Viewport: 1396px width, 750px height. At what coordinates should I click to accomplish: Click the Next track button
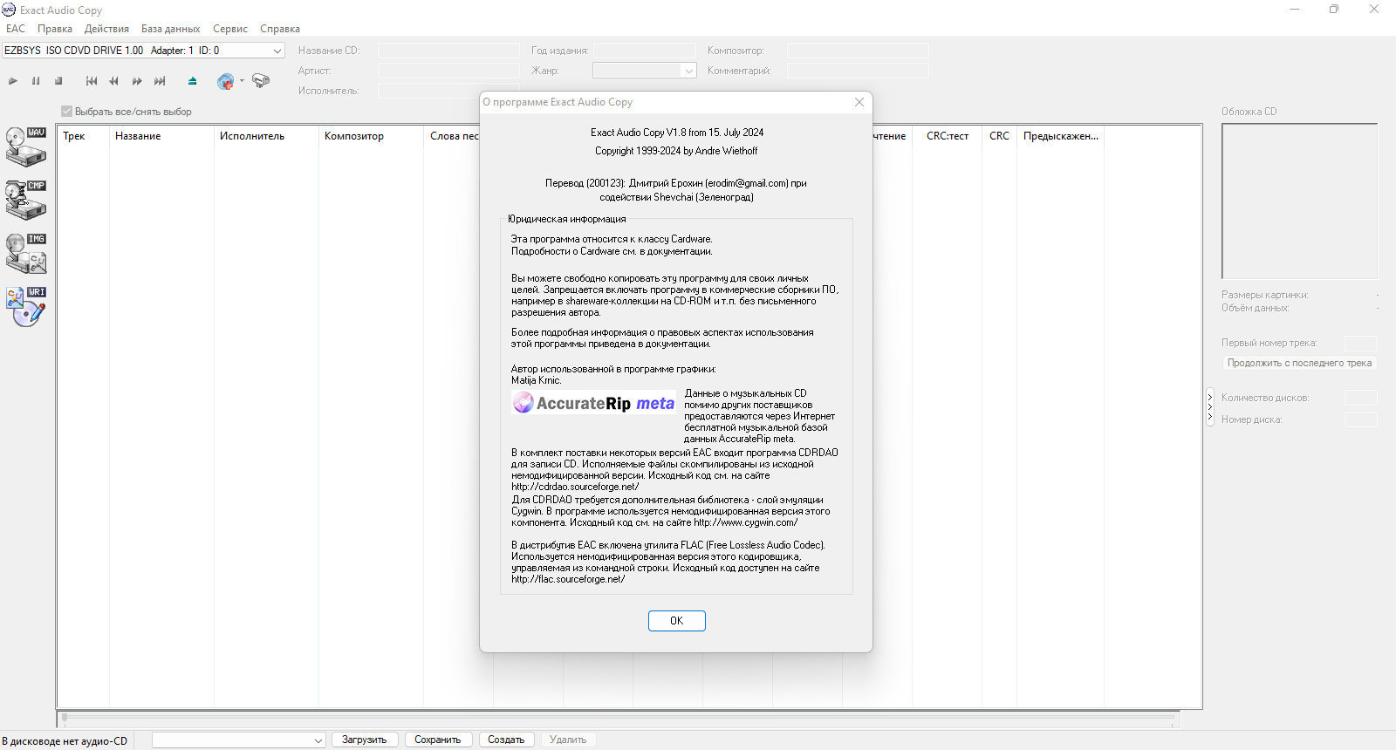(160, 81)
